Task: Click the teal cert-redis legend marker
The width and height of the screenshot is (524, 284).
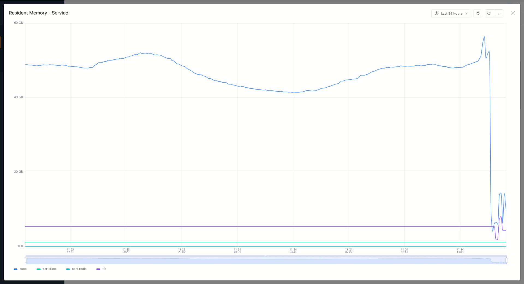Action: point(68,269)
